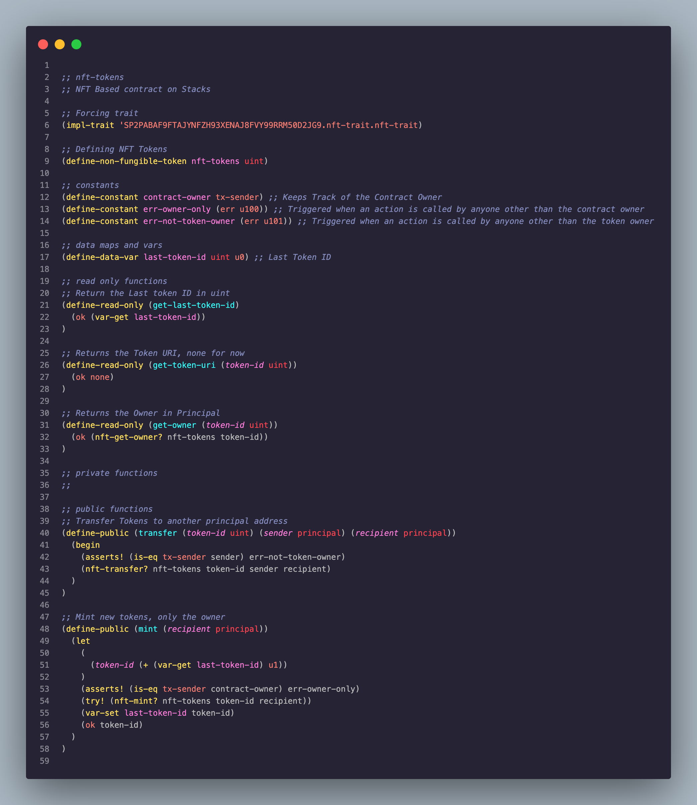Click var-set keyword
The image size is (697, 805).
tap(102, 713)
